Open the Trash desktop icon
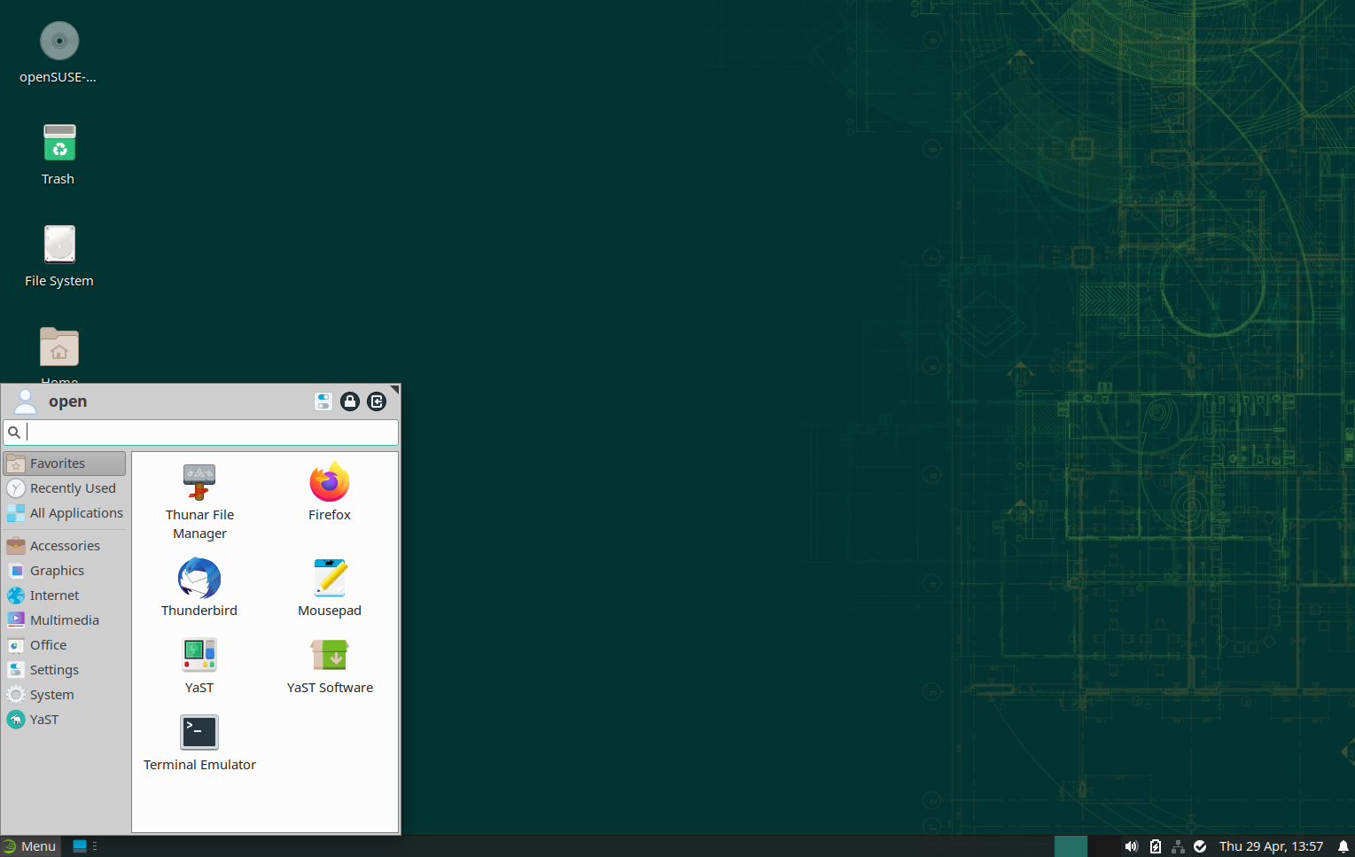Image resolution: width=1355 pixels, height=857 pixels. coord(58,154)
